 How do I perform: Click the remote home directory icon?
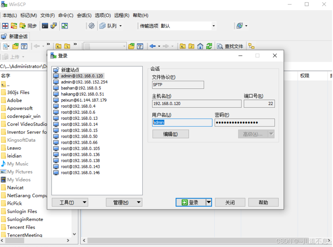[200, 46]
